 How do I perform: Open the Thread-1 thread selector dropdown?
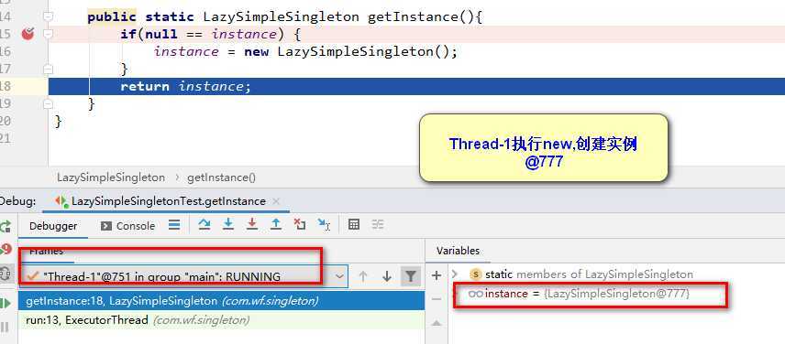tap(184, 276)
